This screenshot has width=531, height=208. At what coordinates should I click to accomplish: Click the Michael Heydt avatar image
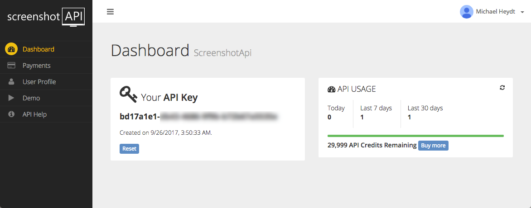click(x=466, y=12)
